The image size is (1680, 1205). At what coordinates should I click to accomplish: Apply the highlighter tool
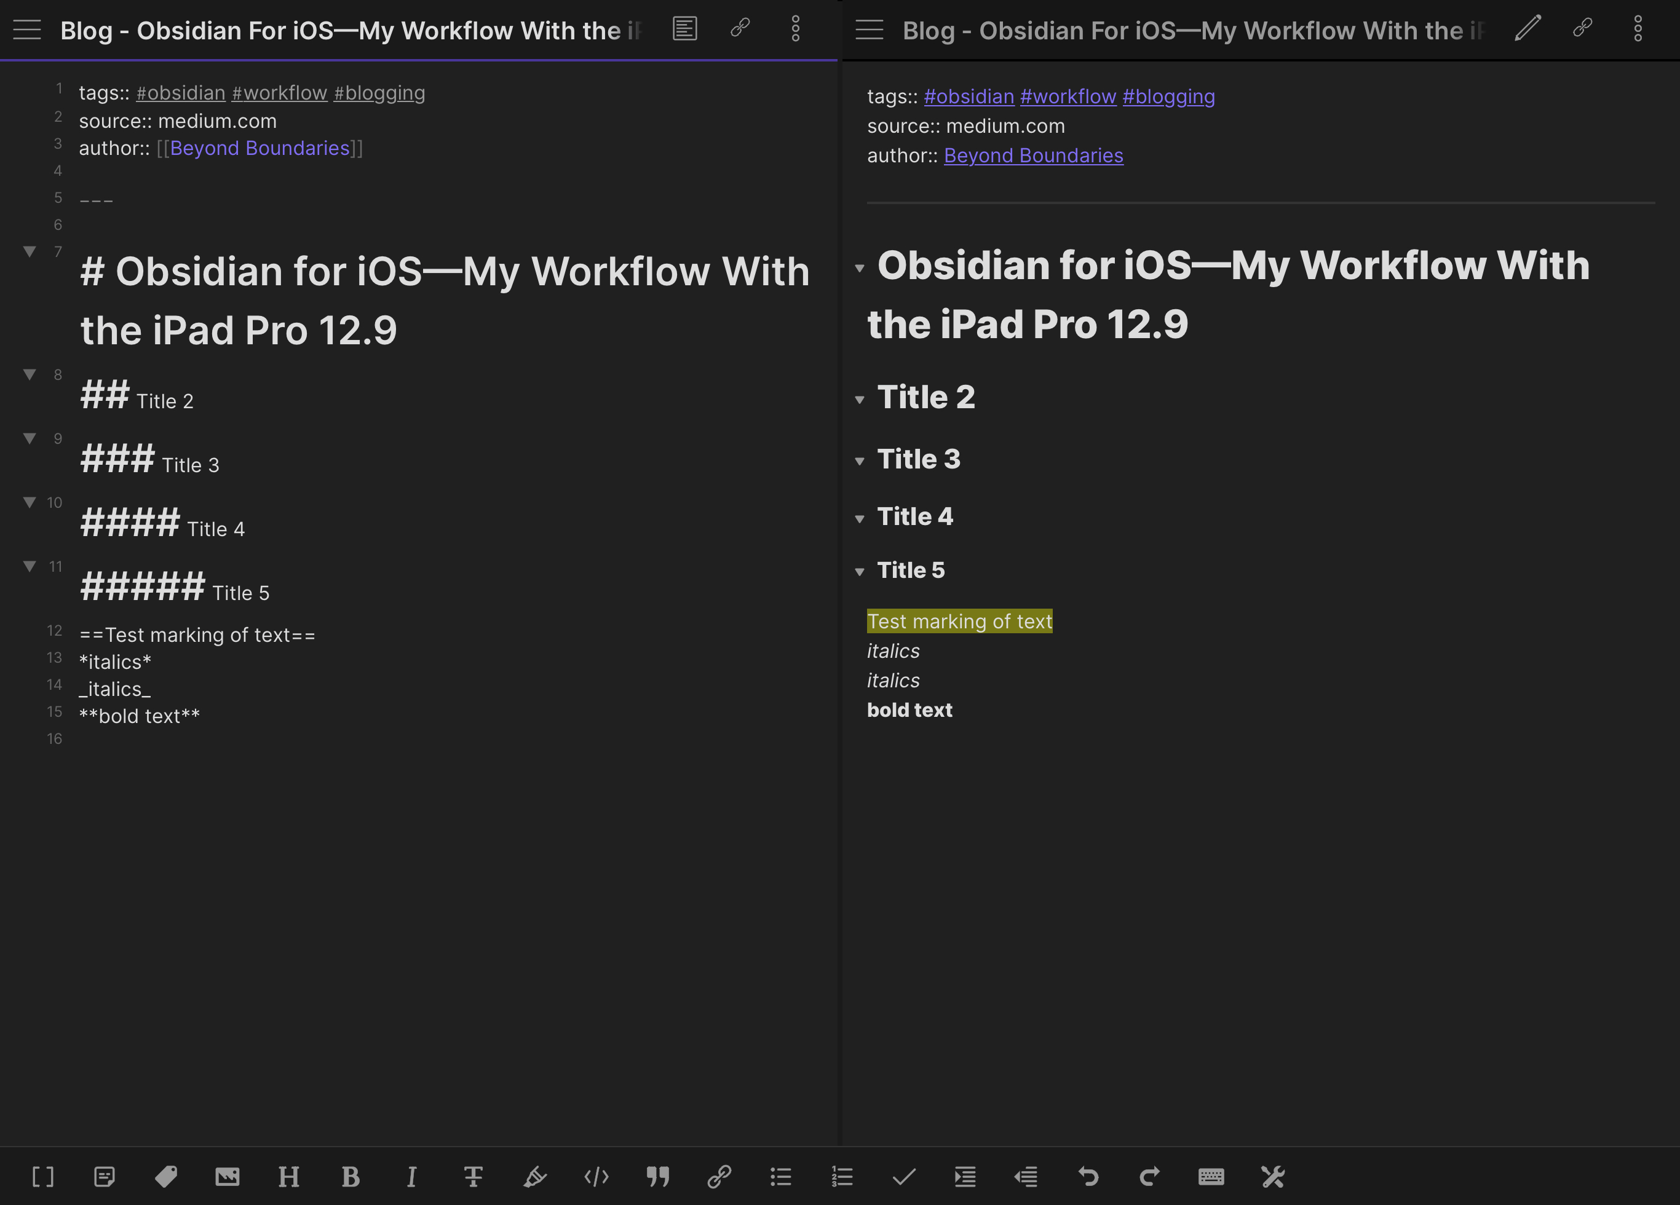[534, 1177]
